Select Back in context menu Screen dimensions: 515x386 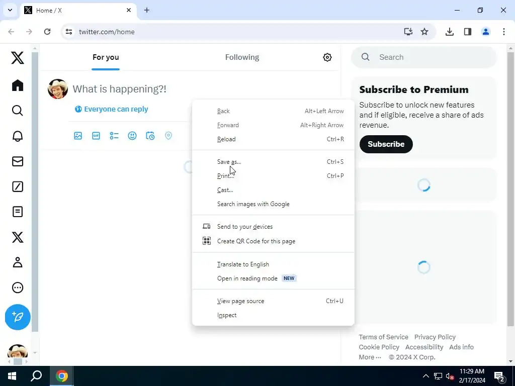point(273,111)
